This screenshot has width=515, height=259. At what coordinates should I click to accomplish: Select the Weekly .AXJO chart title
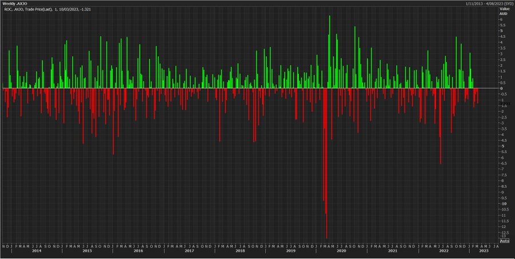click(14, 3)
